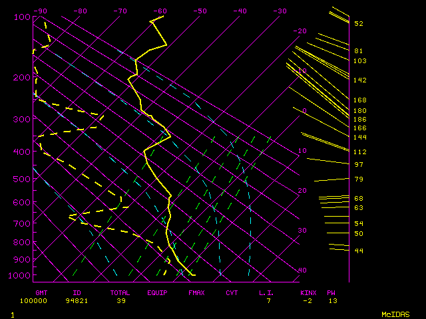Viewport: 426px width, 319px height.
Task: Select the wind speed value 44
Action: 358,251
